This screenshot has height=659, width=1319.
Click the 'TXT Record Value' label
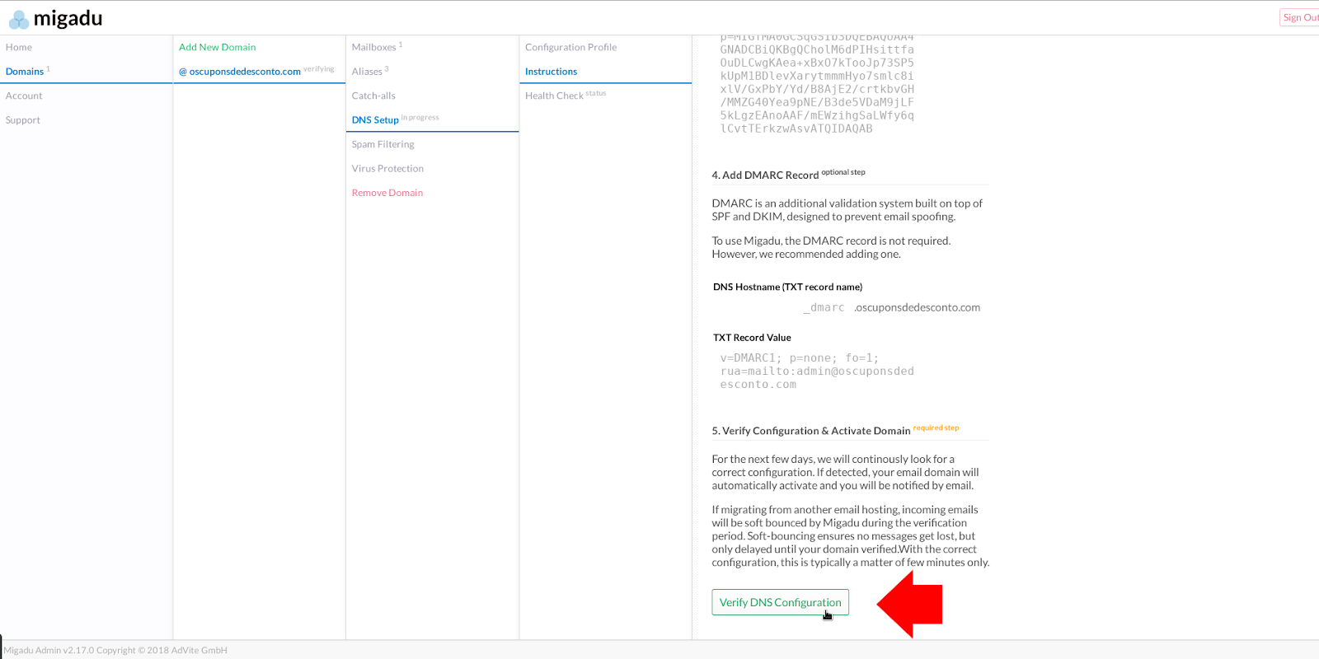[x=752, y=338]
